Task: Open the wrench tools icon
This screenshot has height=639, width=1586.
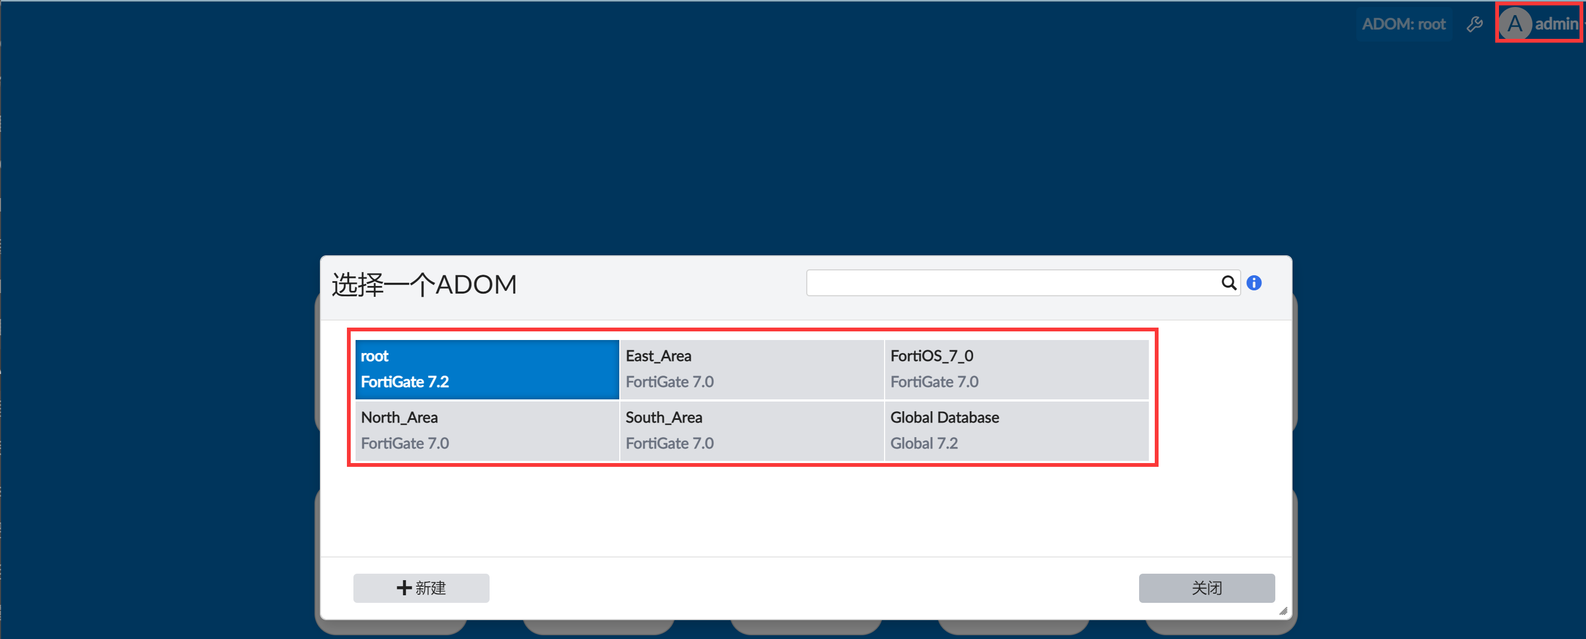Action: pyautogui.click(x=1474, y=24)
